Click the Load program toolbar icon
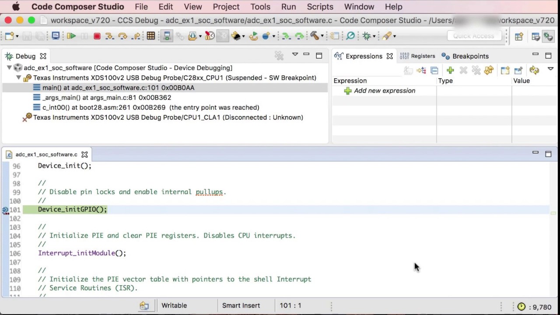The image size is (560, 315). 192,36
